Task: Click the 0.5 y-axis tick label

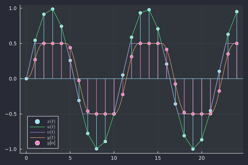Action: click(x=12, y=43)
